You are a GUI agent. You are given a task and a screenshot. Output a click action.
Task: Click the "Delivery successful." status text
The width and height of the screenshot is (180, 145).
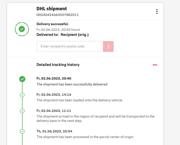[53, 24]
